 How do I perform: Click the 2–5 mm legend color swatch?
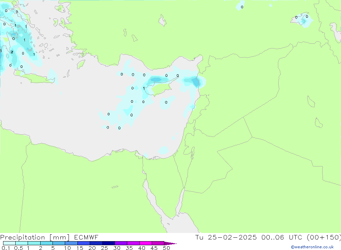coord(46,243)
